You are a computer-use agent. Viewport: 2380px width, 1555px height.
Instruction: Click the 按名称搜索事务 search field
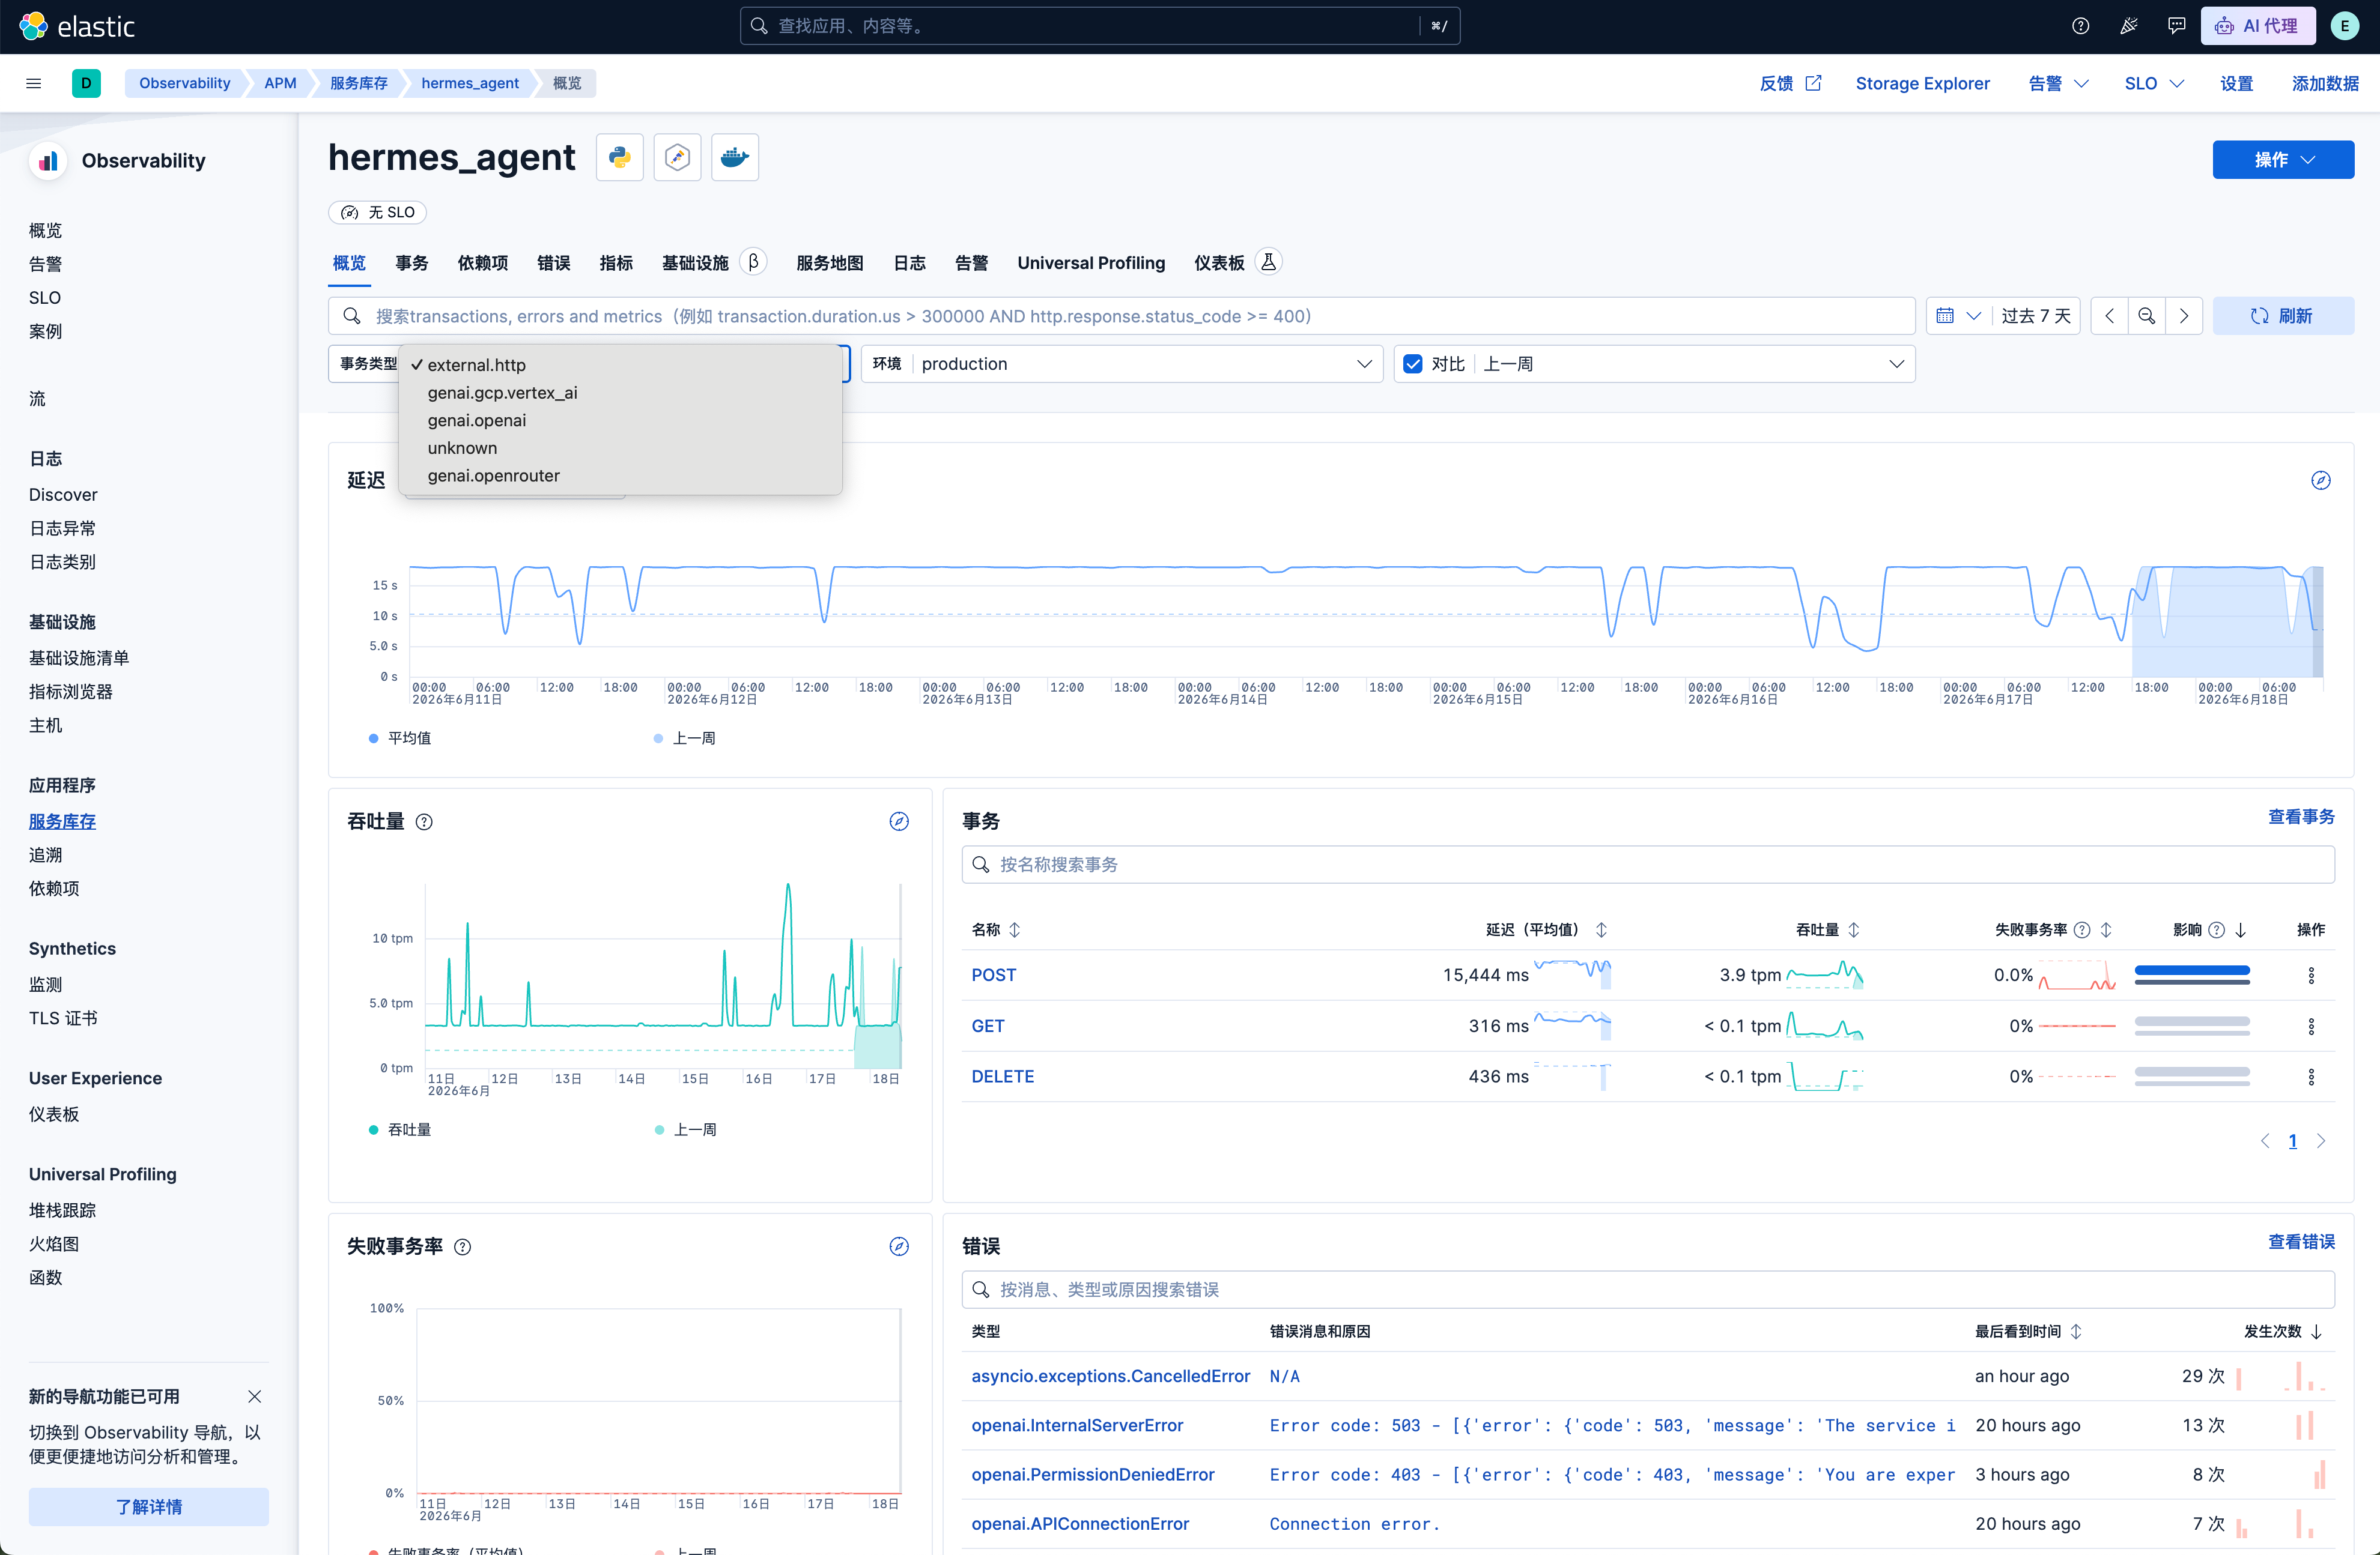tap(1647, 865)
